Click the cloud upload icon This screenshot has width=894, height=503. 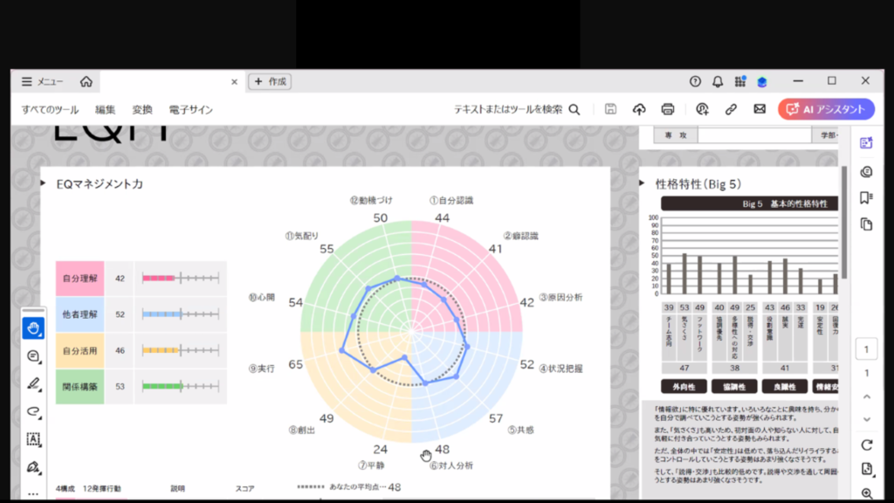pyautogui.click(x=639, y=109)
